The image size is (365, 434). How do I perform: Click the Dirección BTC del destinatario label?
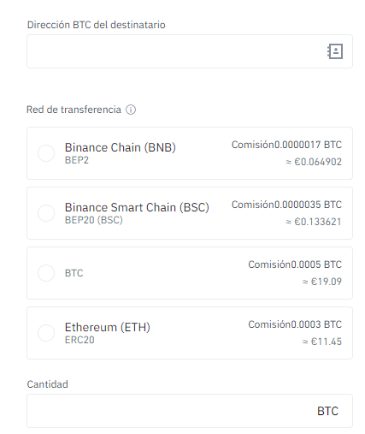pyautogui.click(x=97, y=25)
